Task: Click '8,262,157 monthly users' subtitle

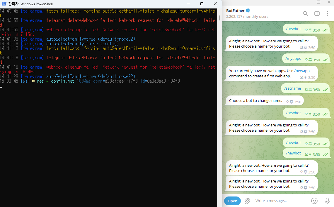Action: coord(247,17)
